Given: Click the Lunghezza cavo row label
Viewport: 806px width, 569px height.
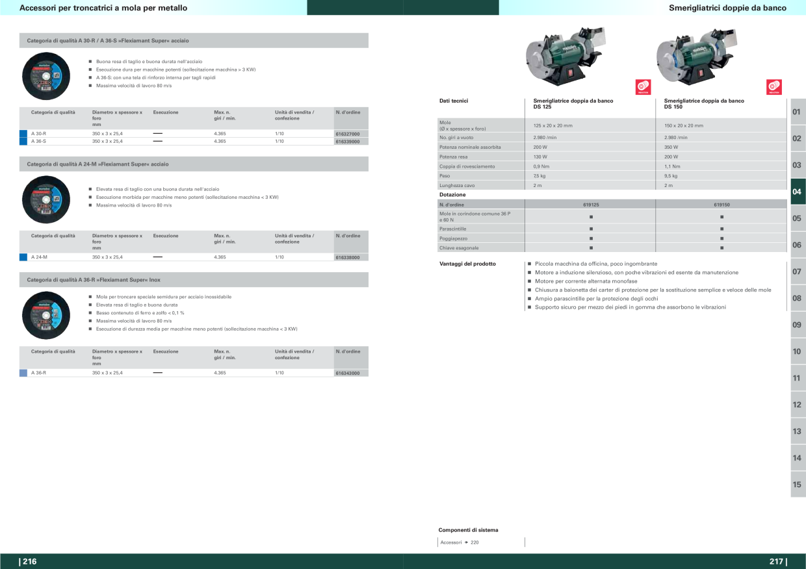Looking at the screenshot, I should click(x=457, y=185).
